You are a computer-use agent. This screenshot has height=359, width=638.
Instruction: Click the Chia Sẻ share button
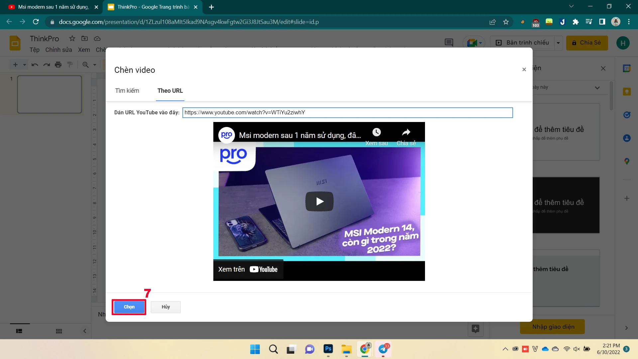point(587,43)
